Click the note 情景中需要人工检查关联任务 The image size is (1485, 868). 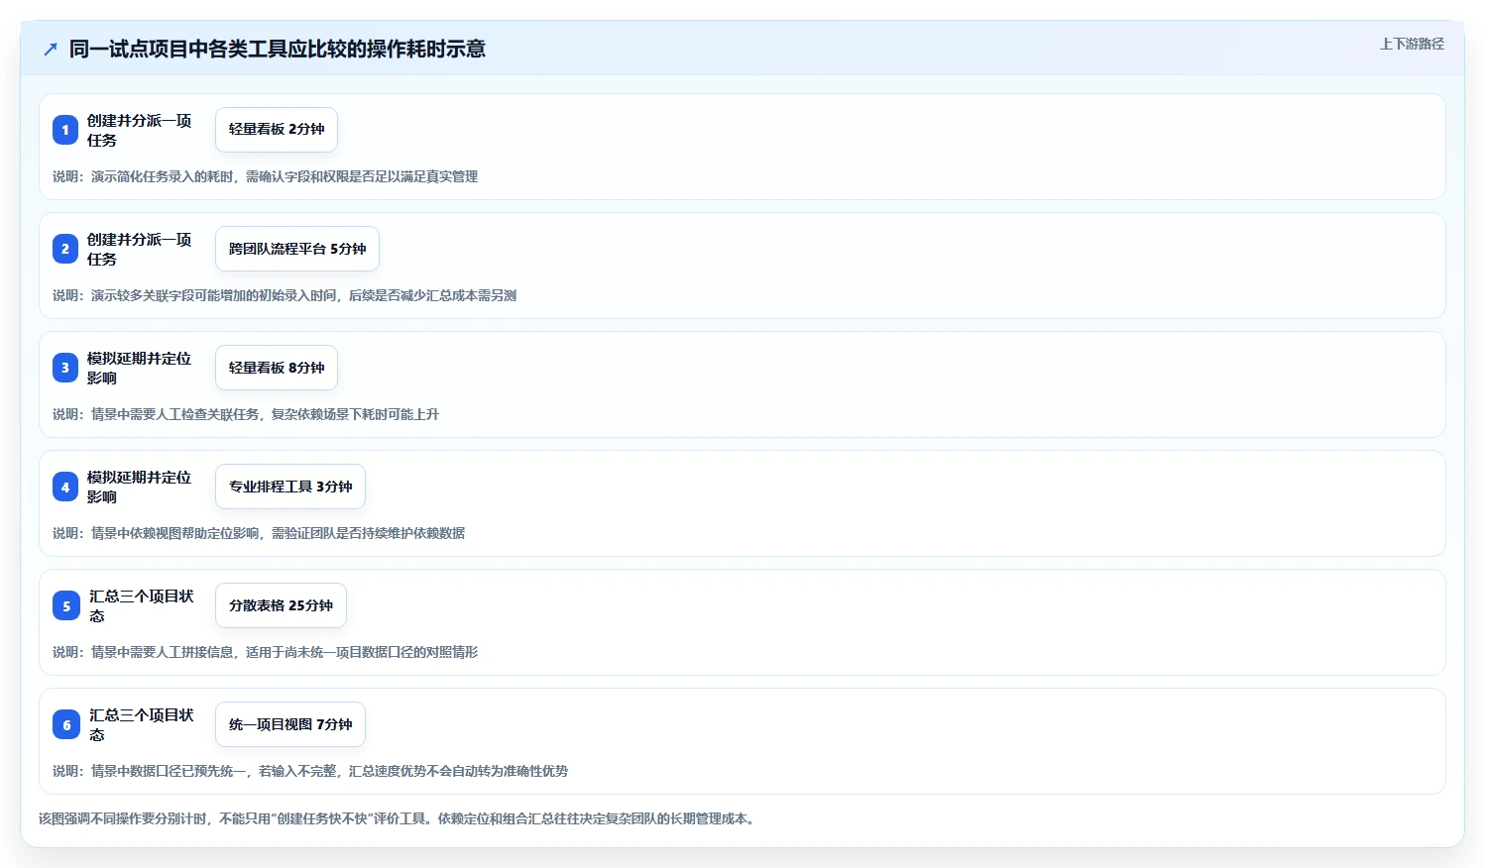click(x=246, y=414)
